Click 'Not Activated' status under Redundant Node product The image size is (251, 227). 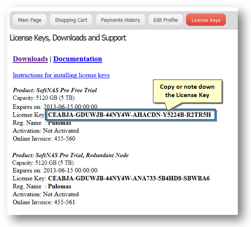(61, 194)
